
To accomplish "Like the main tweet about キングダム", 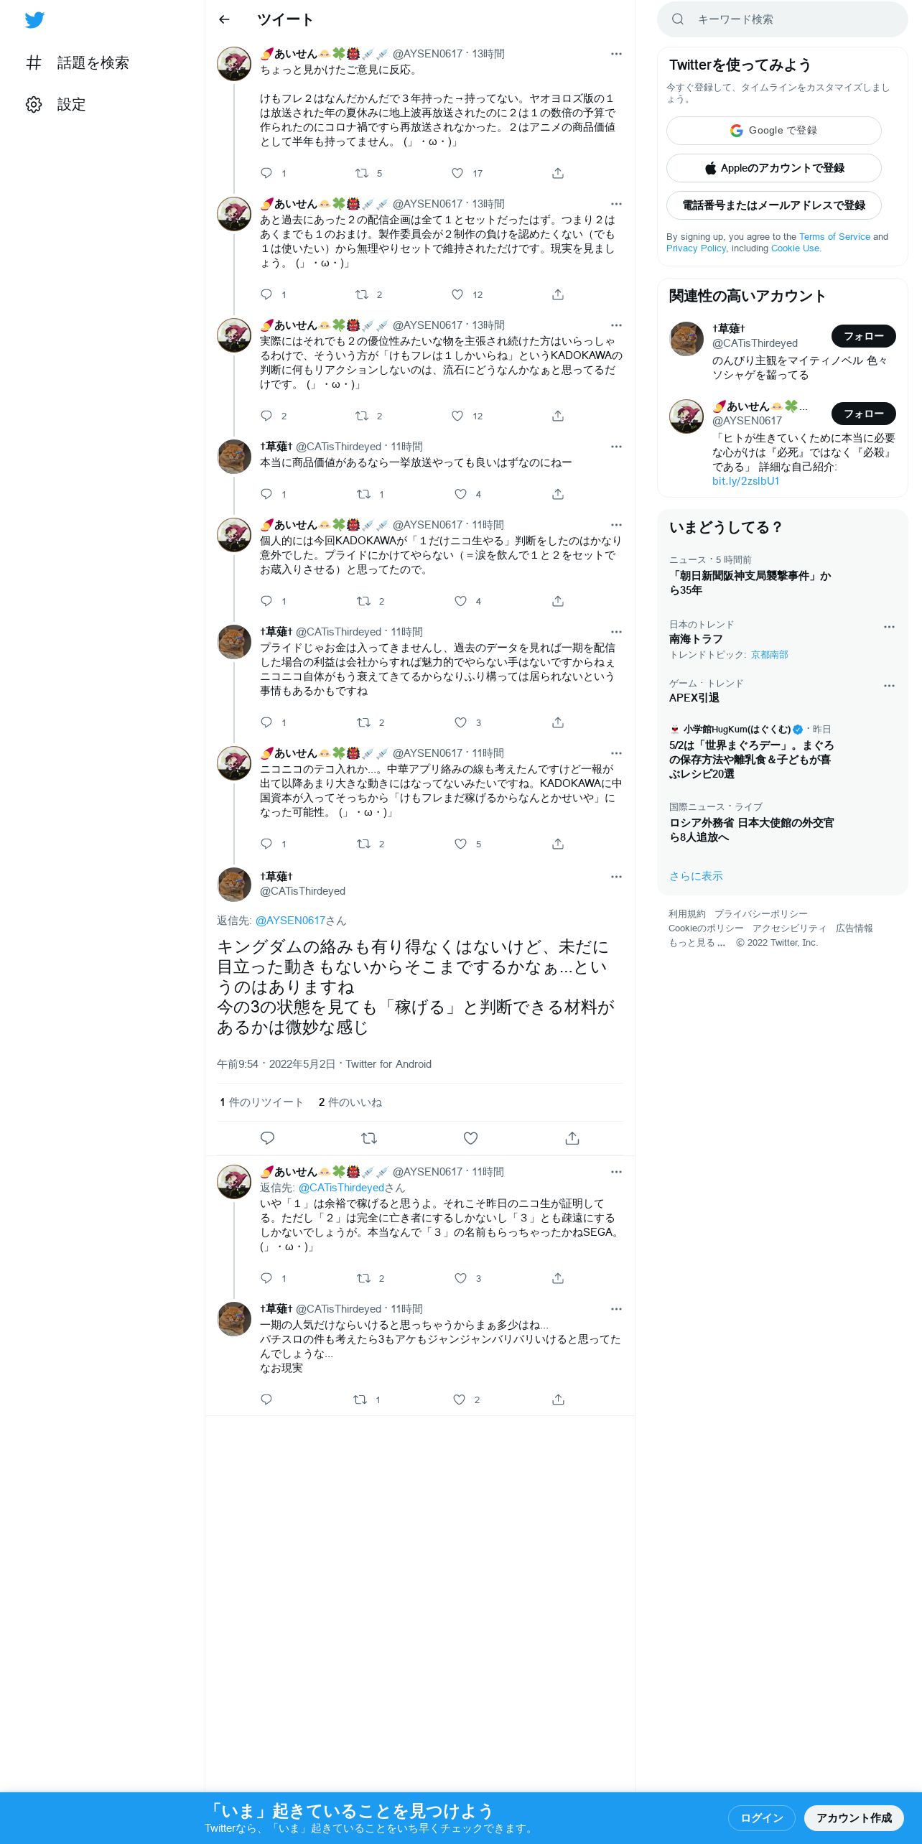I will 470,1138.
